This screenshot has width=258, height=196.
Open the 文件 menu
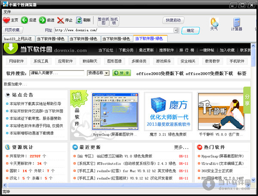(7, 12)
